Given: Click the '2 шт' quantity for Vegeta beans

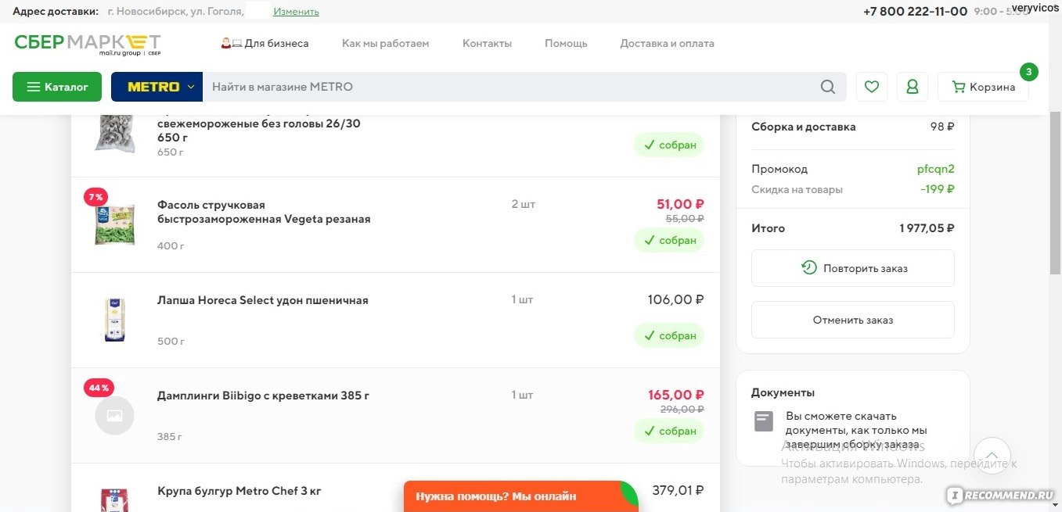Looking at the screenshot, I should click(x=524, y=204).
